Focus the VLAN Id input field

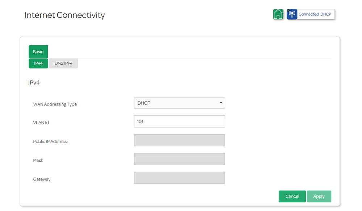pos(179,121)
